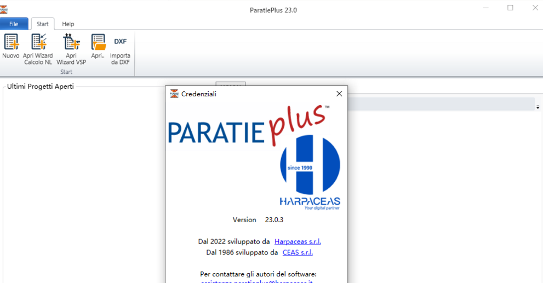Open an existing project with Apri..

click(x=98, y=47)
